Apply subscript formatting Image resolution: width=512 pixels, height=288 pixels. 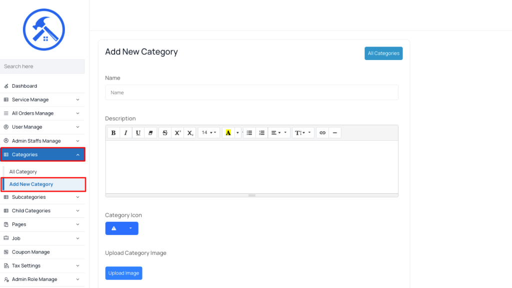point(189,133)
